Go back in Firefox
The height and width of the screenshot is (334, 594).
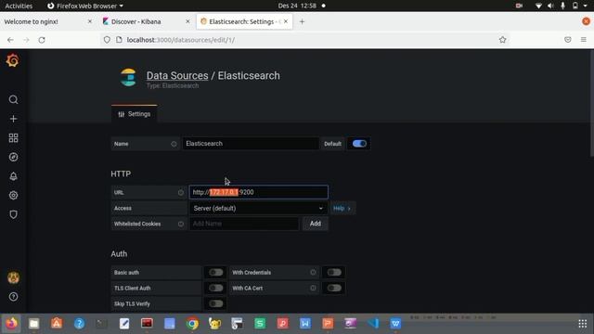click(x=10, y=40)
